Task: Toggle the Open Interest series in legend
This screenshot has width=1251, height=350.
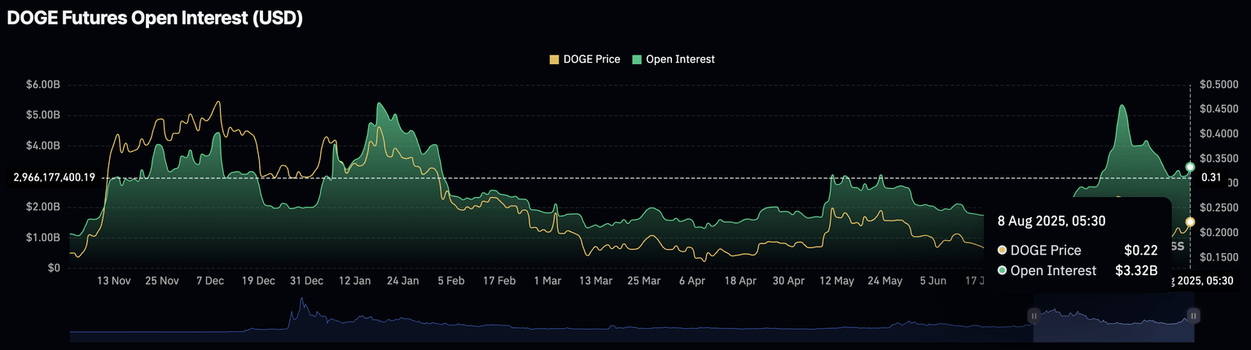Action: click(674, 59)
